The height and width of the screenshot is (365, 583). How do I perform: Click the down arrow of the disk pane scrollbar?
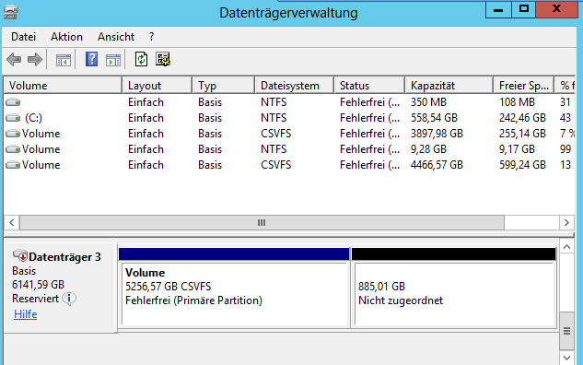(x=566, y=358)
